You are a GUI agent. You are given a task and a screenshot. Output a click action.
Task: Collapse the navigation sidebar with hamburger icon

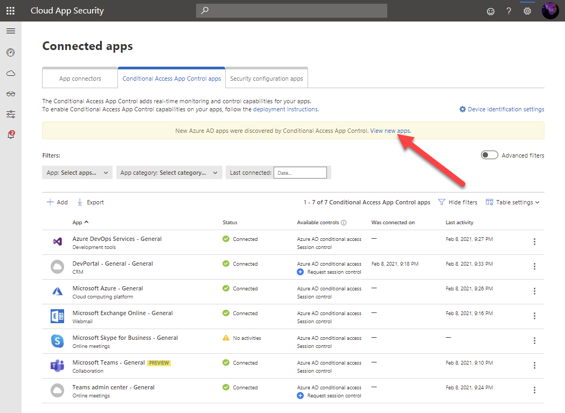[11, 31]
